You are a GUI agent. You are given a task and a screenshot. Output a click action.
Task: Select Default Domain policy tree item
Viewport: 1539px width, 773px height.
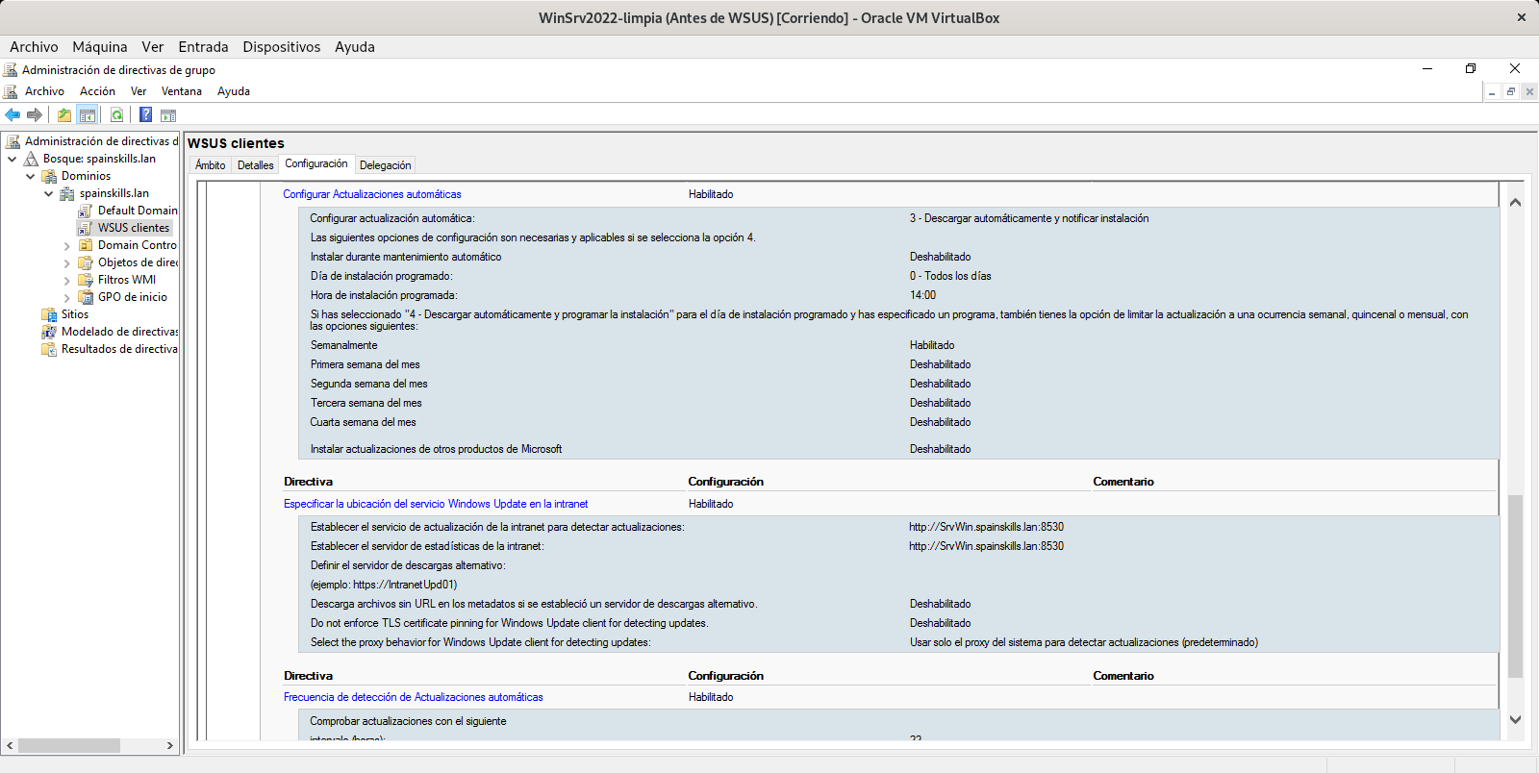138,211
